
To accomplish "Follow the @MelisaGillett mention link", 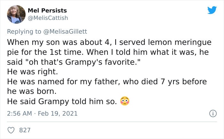I will point(65,31).
